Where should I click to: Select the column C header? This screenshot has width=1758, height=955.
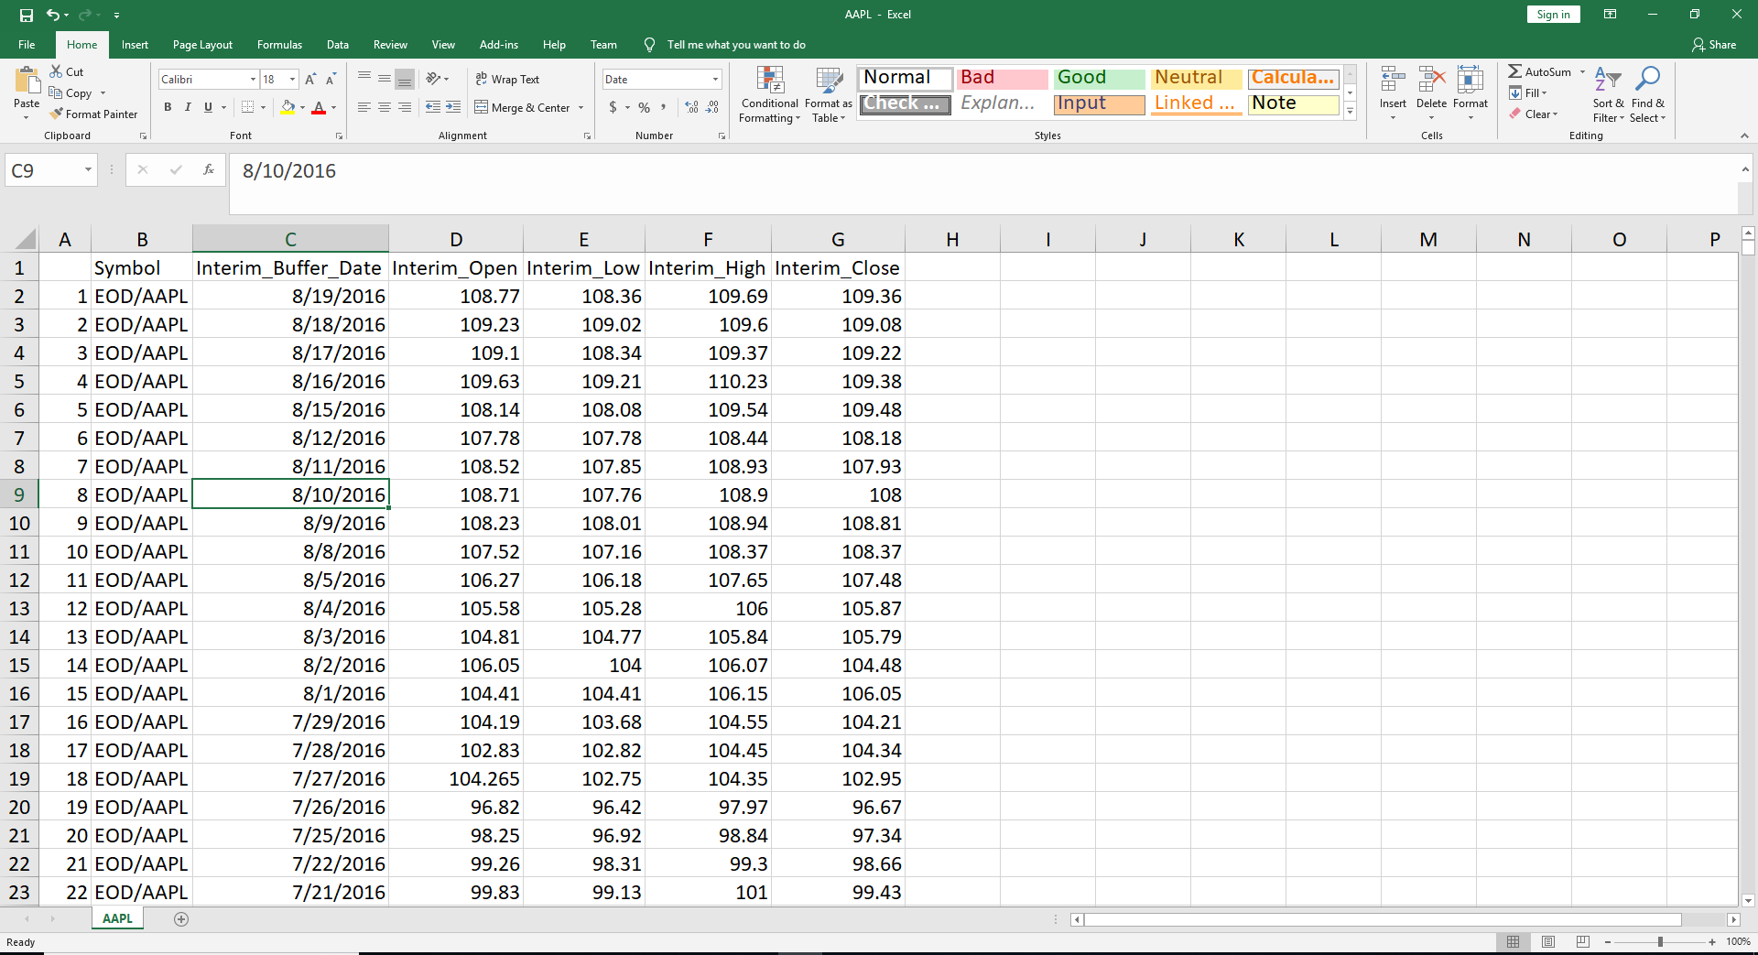point(290,239)
